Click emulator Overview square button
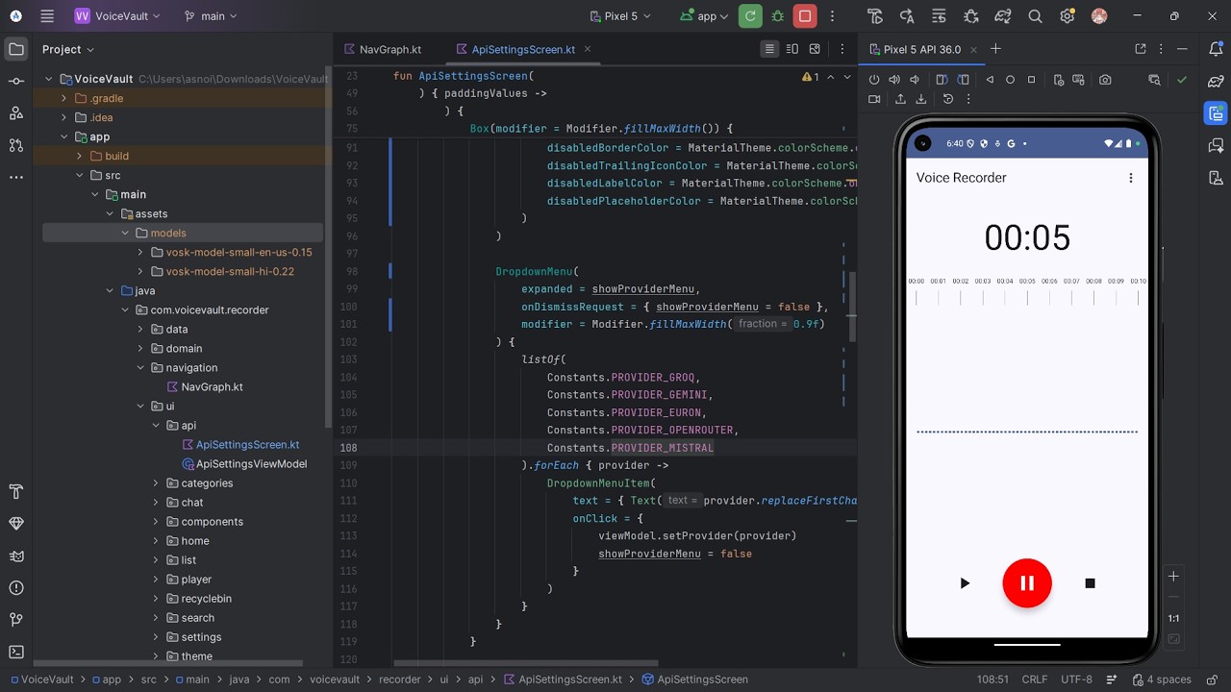 click(1031, 80)
